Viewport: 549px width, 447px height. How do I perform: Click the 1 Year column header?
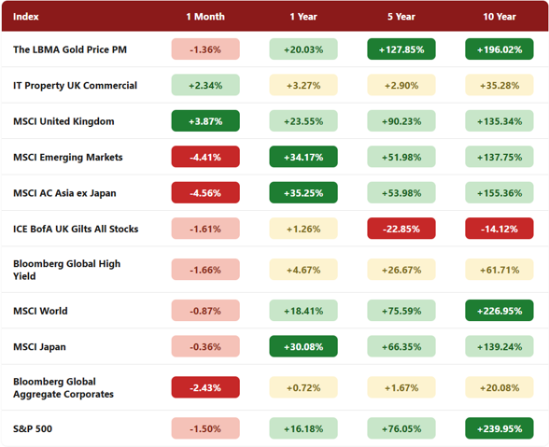(303, 17)
